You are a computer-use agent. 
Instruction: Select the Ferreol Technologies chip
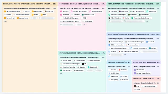142,73
